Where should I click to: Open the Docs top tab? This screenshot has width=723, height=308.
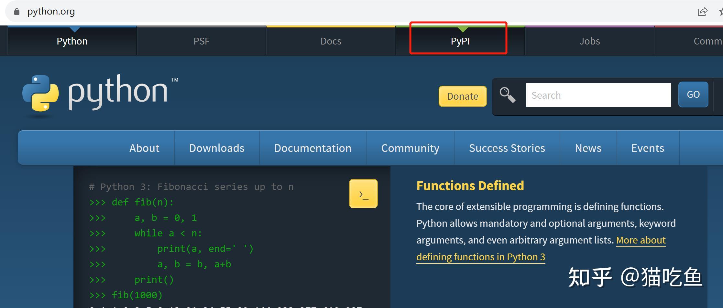[331, 41]
